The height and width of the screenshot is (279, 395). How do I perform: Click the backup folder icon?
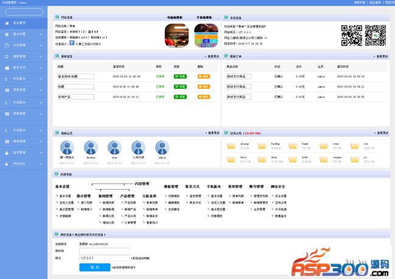pos(263,146)
